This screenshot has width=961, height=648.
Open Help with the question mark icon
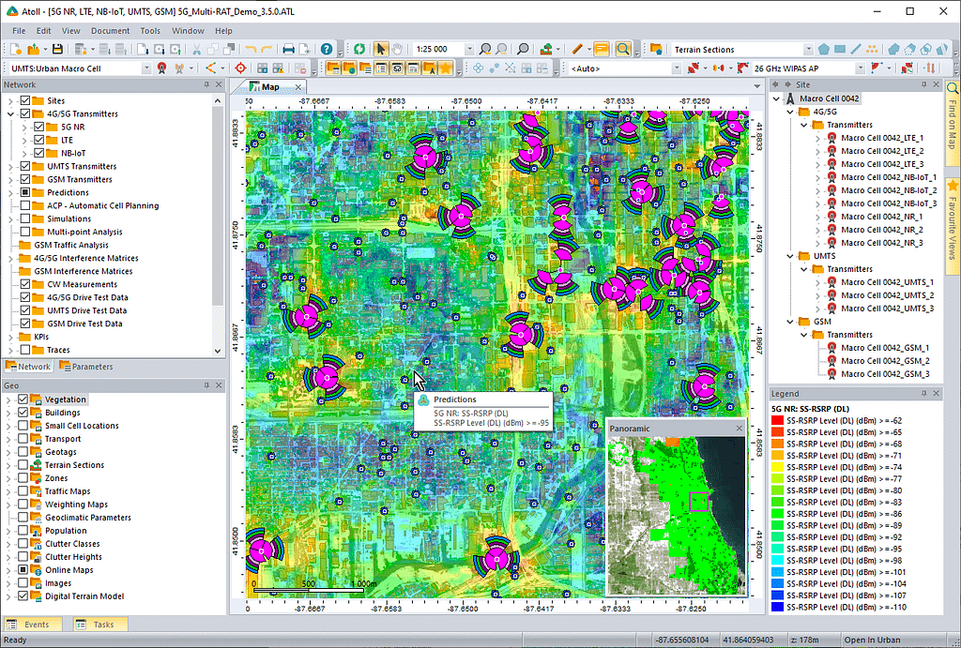(x=327, y=49)
